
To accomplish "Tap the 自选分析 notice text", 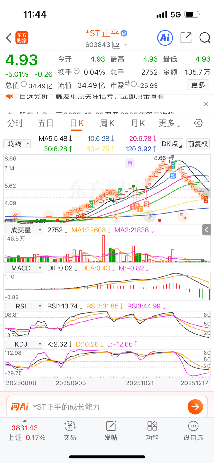I will pos(92,97).
